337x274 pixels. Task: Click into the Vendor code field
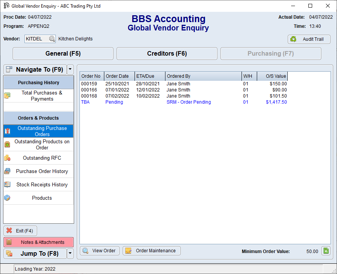(36, 39)
